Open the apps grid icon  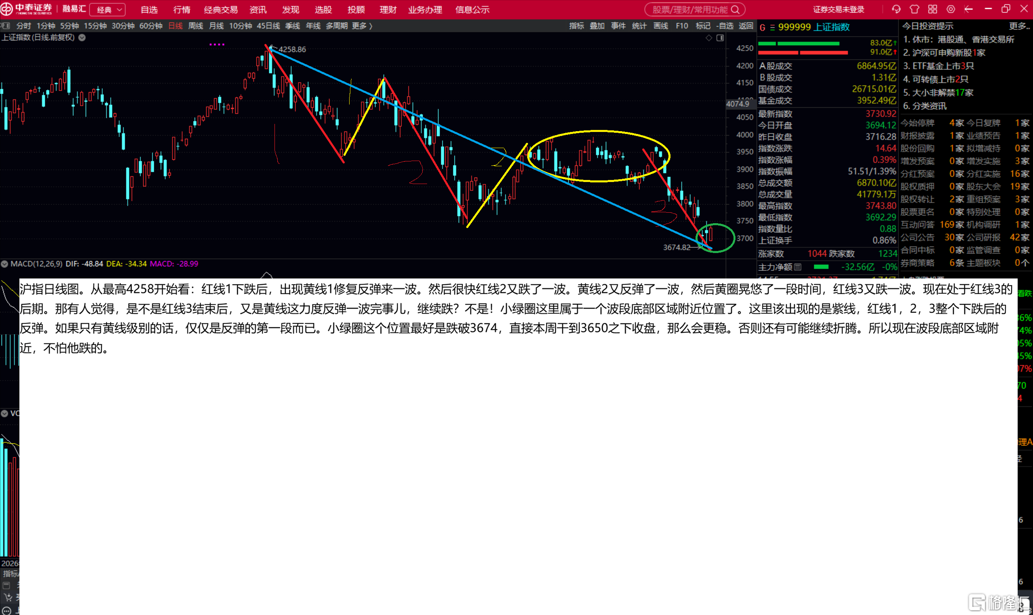click(x=932, y=9)
